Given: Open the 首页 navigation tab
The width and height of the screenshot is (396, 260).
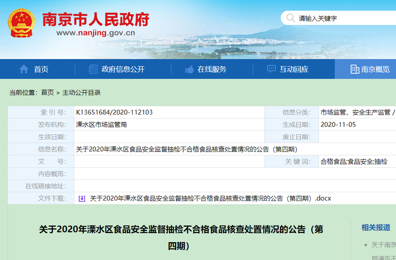Looking at the screenshot, I should point(41,69).
